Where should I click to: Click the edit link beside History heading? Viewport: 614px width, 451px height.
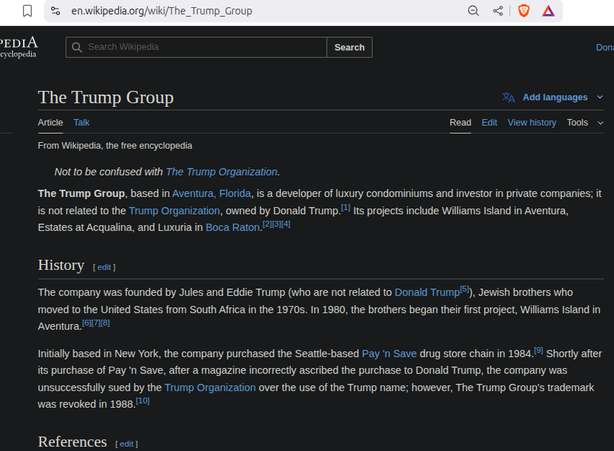(104, 267)
